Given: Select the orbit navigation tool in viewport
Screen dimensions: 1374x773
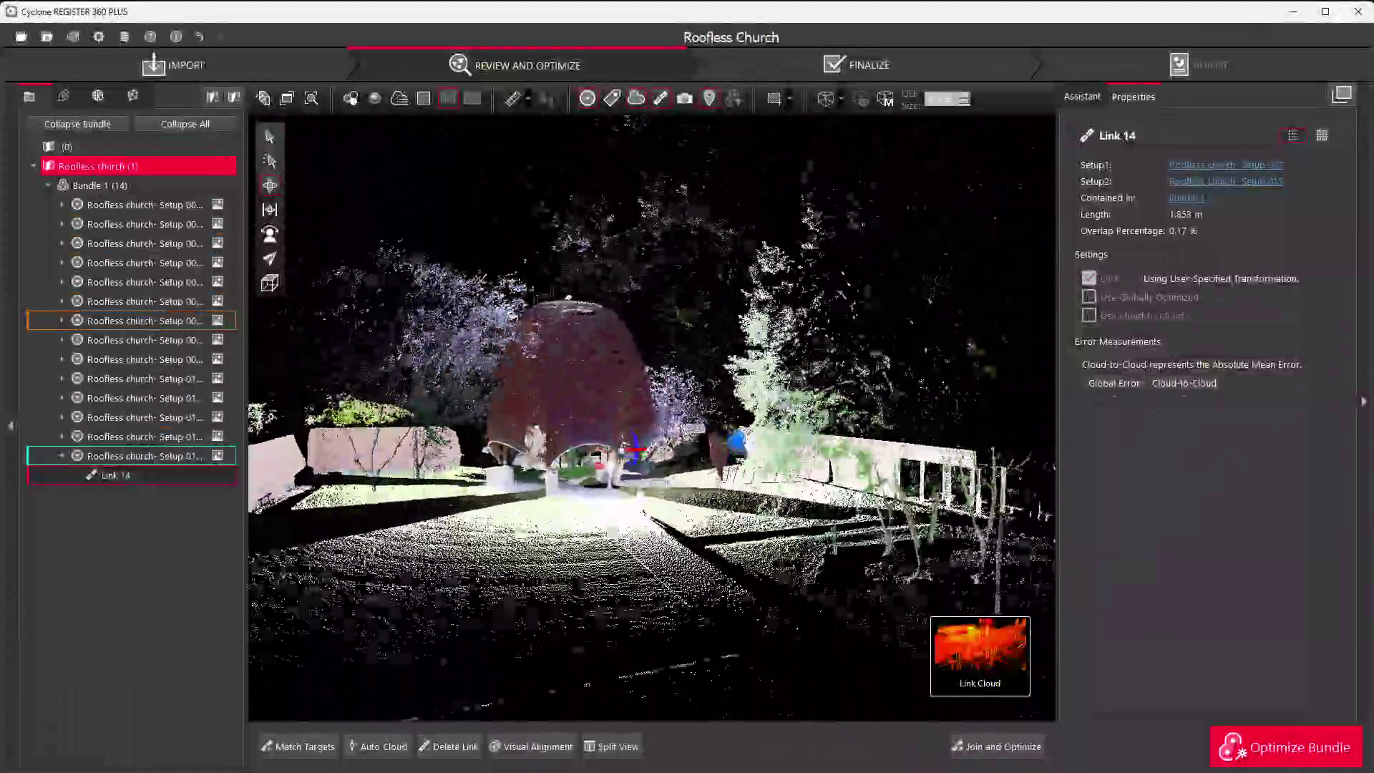Looking at the screenshot, I should pos(270,185).
